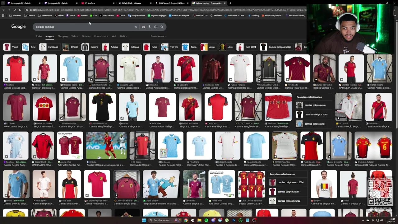The width and height of the screenshot is (398, 224).
Task: Clear the search box with the X icon
Action: click(x=136, y=27)
